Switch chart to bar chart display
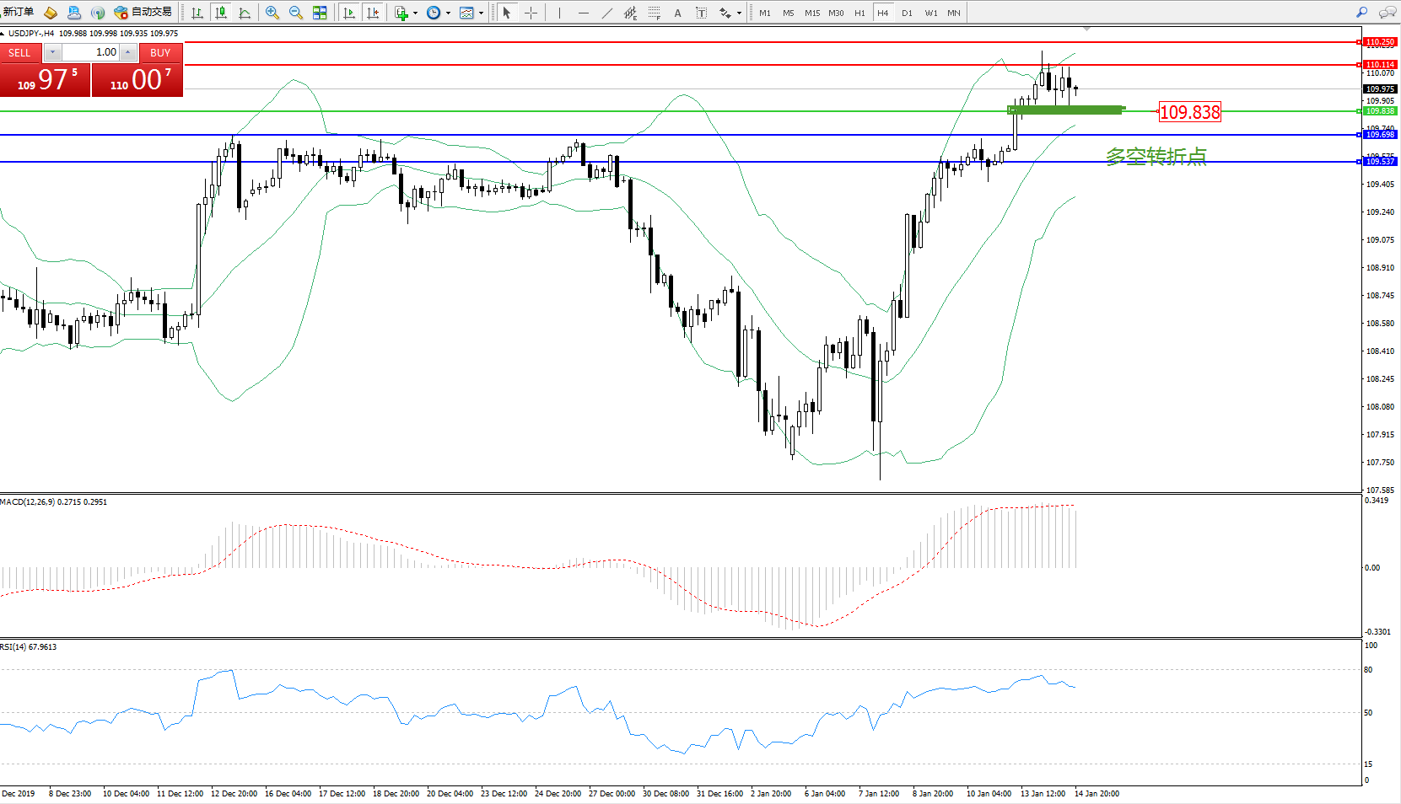 (x=197, y=13)
